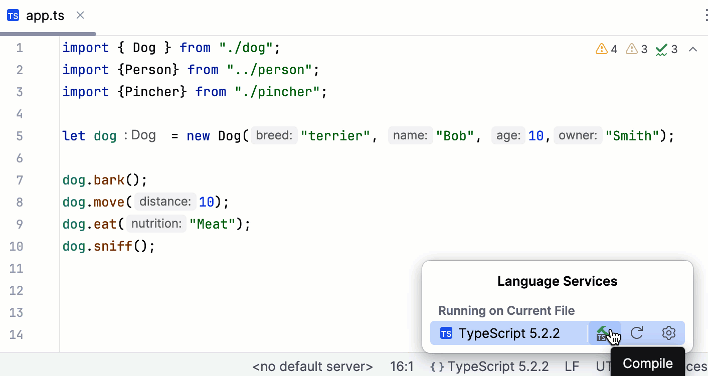The image size is (708, 376).
Task: Click the green typo checkmark indicator
Action: [x=667, y=49]
